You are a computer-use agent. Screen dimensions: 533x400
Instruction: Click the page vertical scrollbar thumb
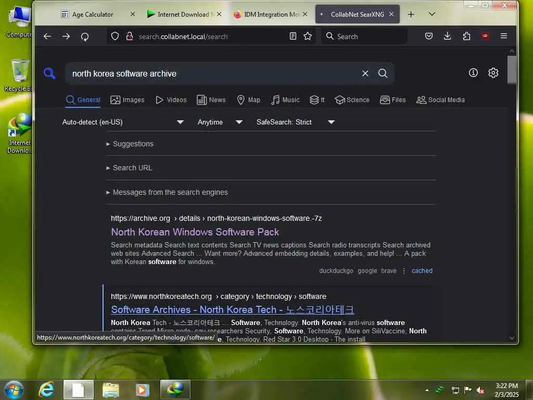512,69
